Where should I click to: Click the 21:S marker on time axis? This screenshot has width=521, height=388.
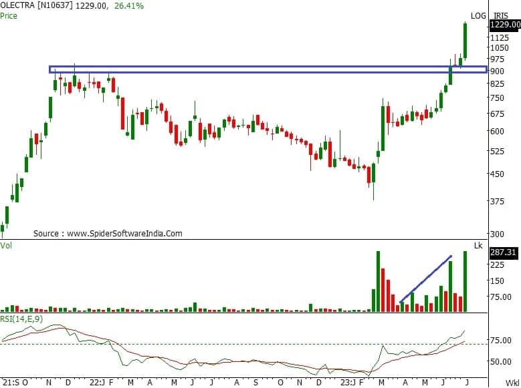pos(9,383)
